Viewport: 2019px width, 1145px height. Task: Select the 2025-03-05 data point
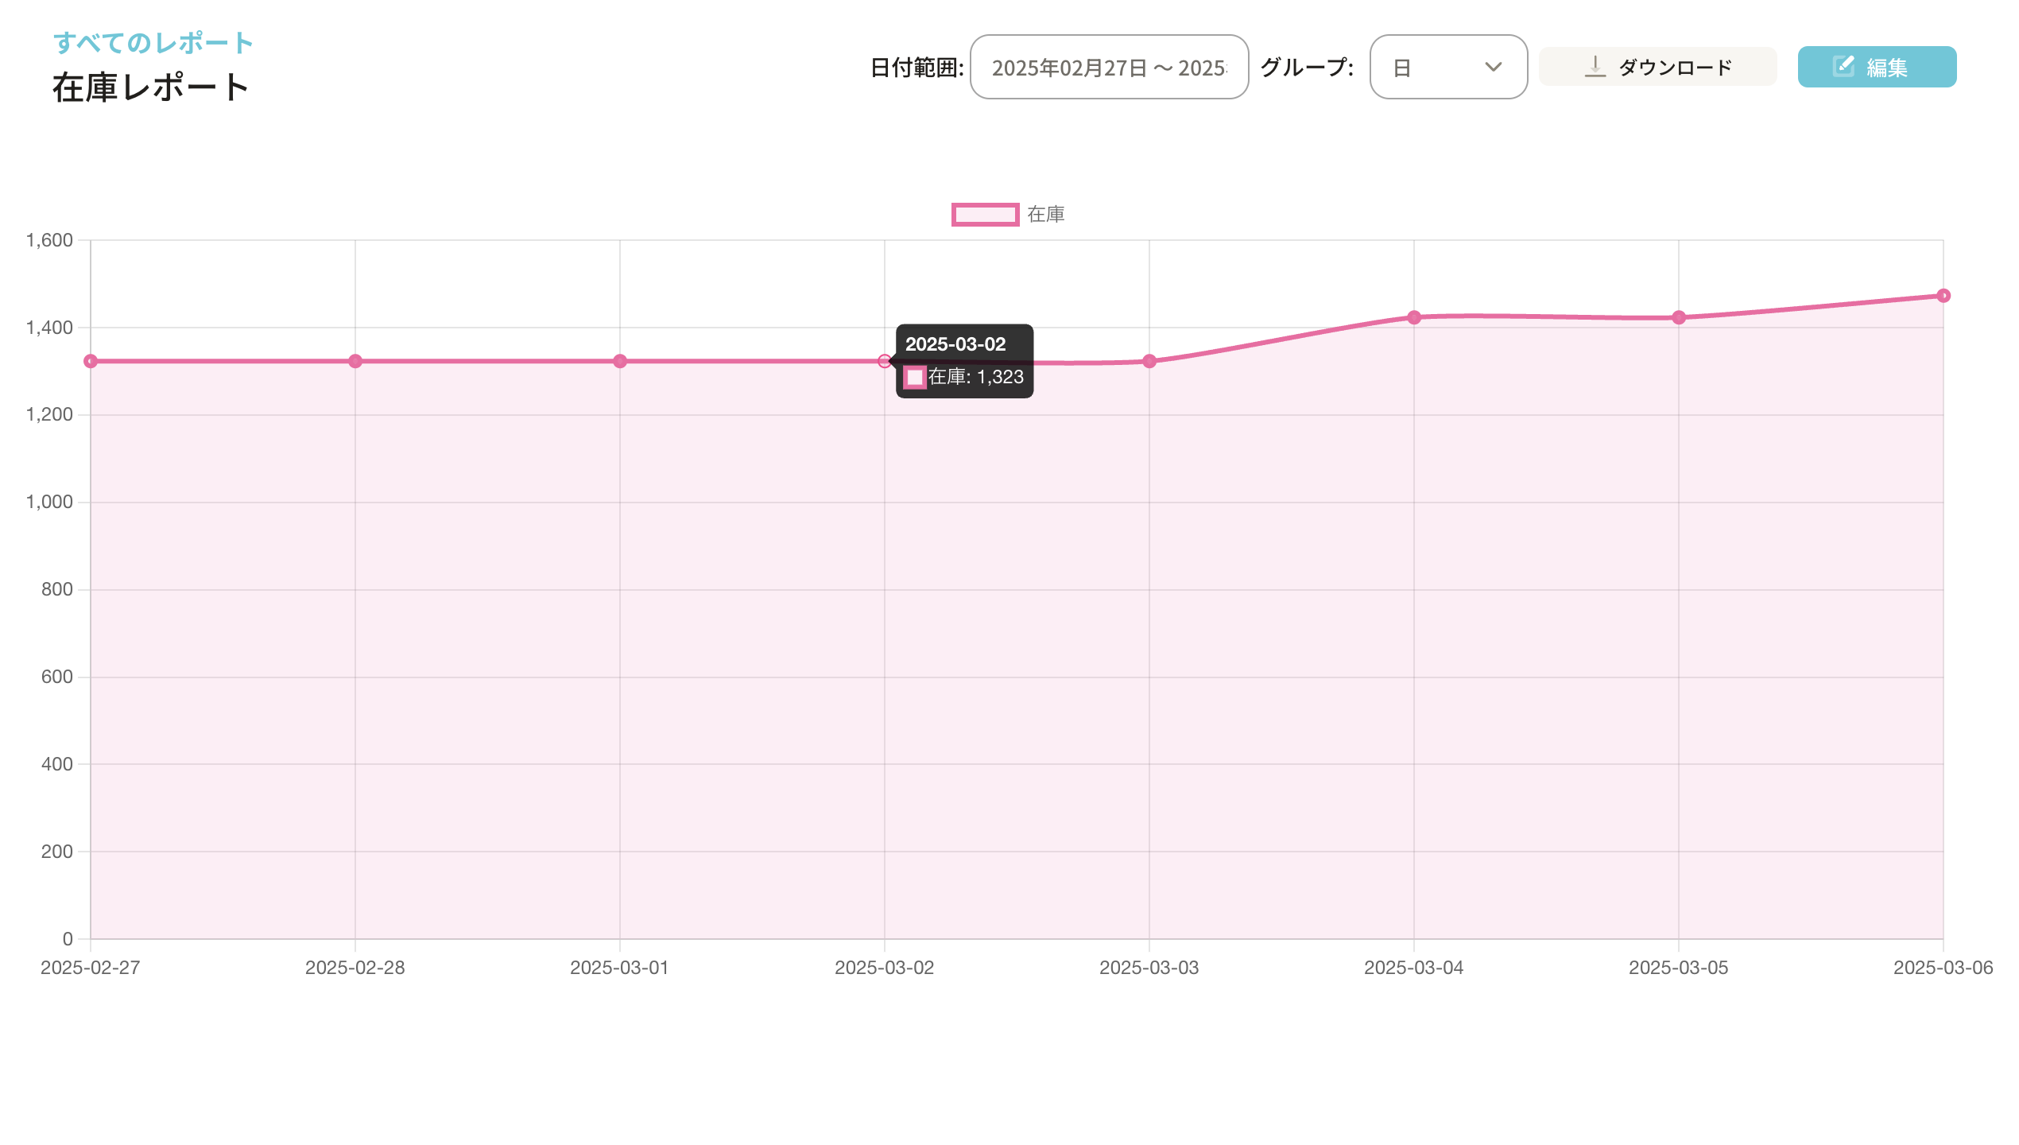point(1679,317)
